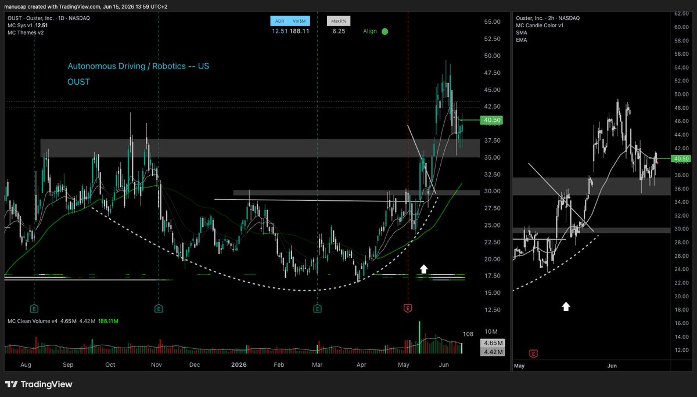Click the EMA indicator legend
This screenshot has width=697, height=397.
tap(522, 40)
